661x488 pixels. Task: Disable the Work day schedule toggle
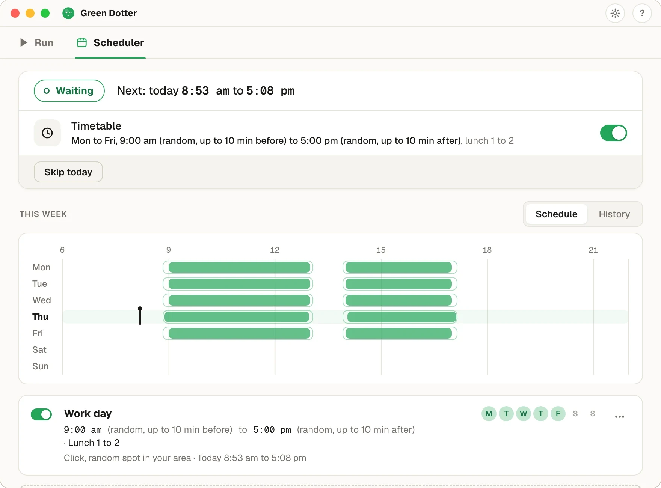pyautogui.click(x=41, y=414)
